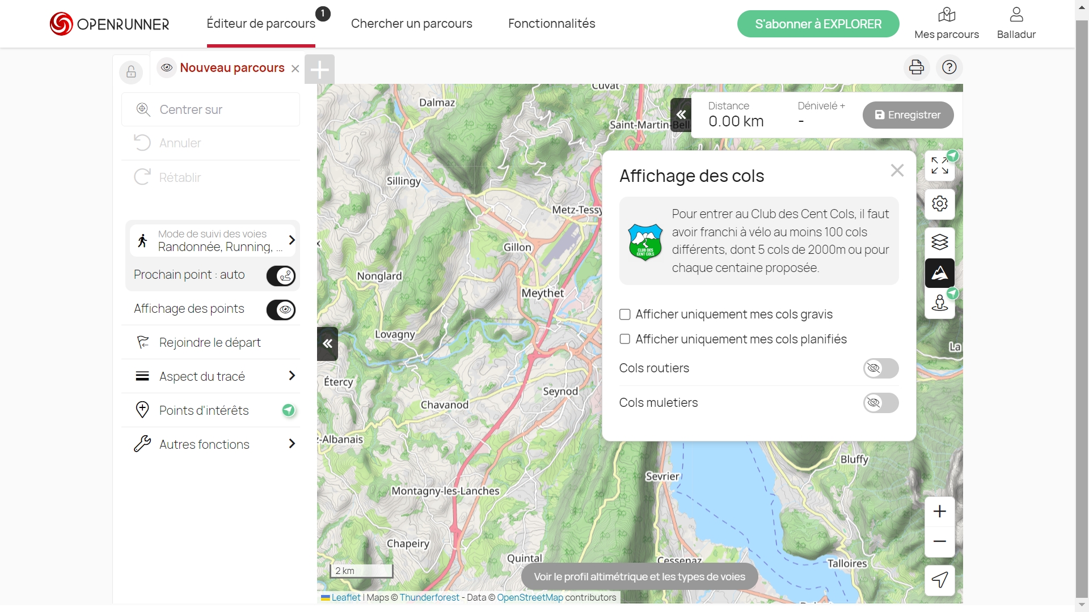
Task: Open the map layers stack icon
Action: pyautogui.click(x=939, y=242)
